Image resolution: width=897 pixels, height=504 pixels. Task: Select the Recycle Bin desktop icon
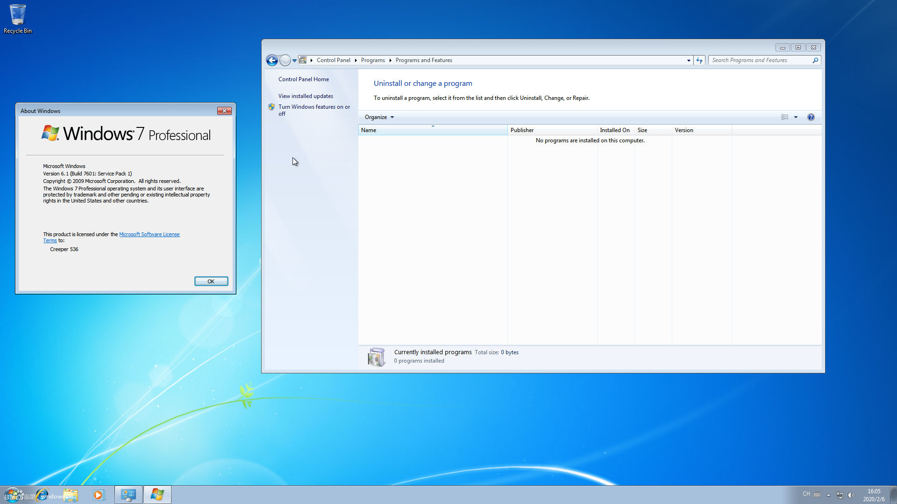coord(18,19)
